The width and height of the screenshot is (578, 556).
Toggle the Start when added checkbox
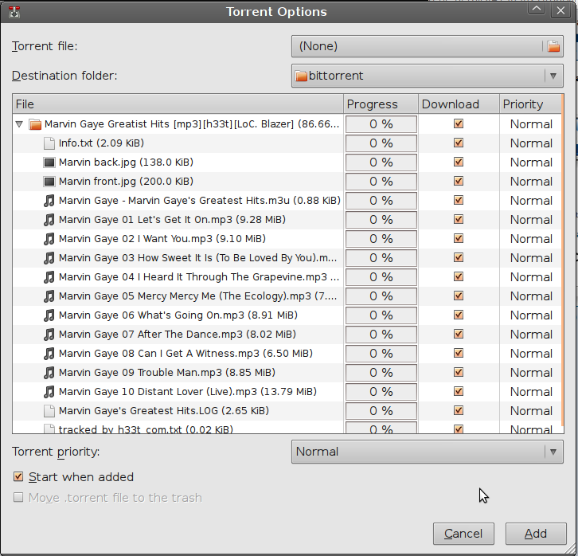point(18,476)
